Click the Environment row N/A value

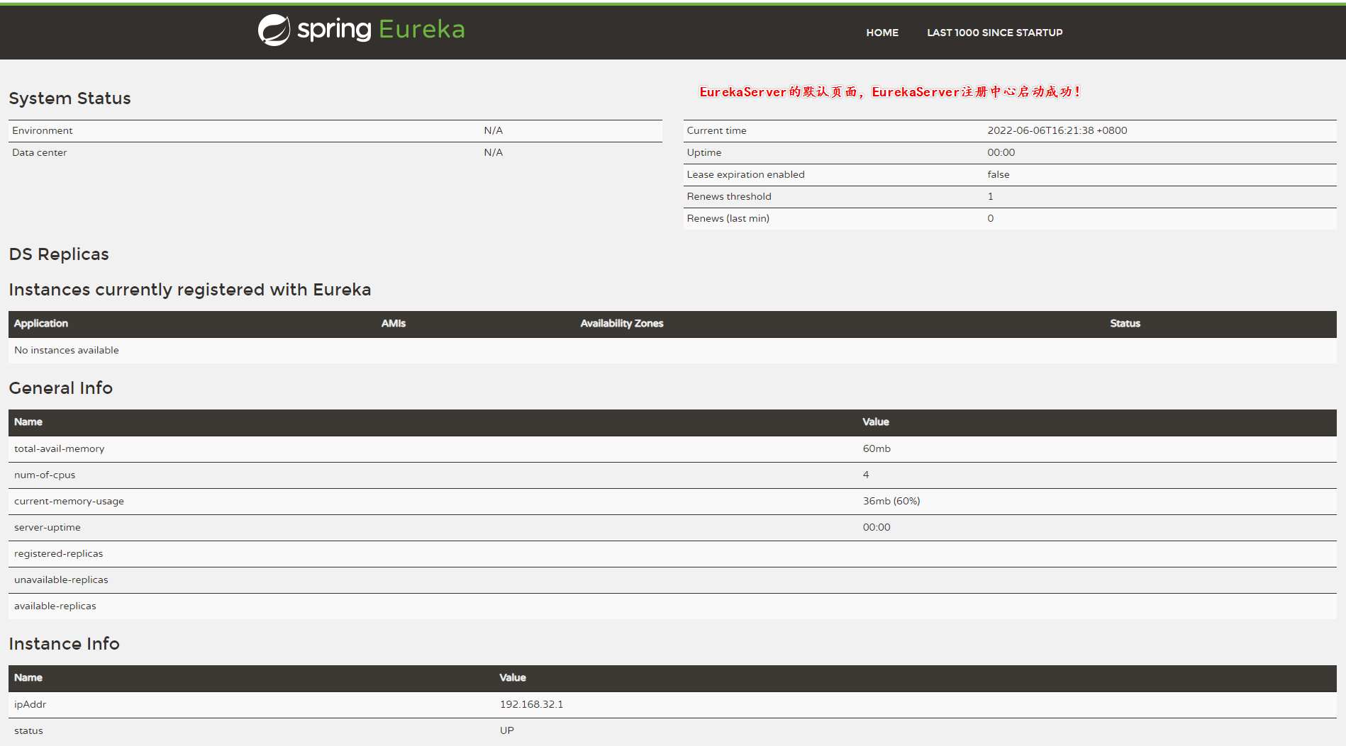[x=493, y=131]
